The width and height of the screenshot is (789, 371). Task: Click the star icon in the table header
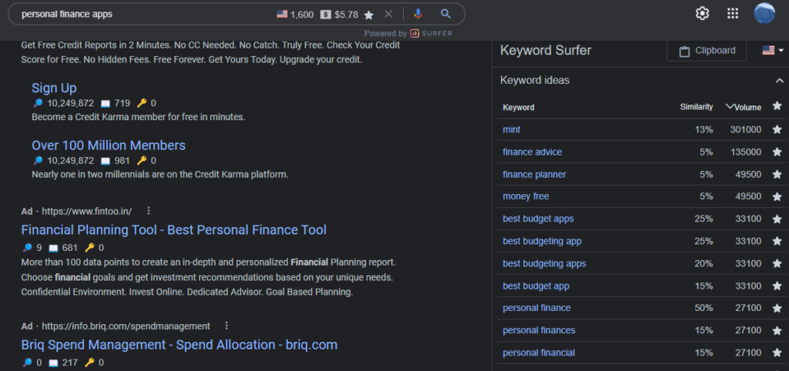tap(777, 106)
